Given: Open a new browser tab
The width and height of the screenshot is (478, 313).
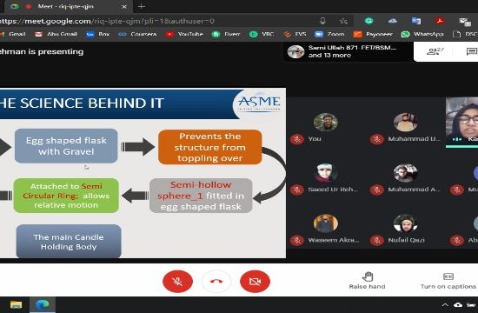Looking at the screenshot, I should coord(141,6).
